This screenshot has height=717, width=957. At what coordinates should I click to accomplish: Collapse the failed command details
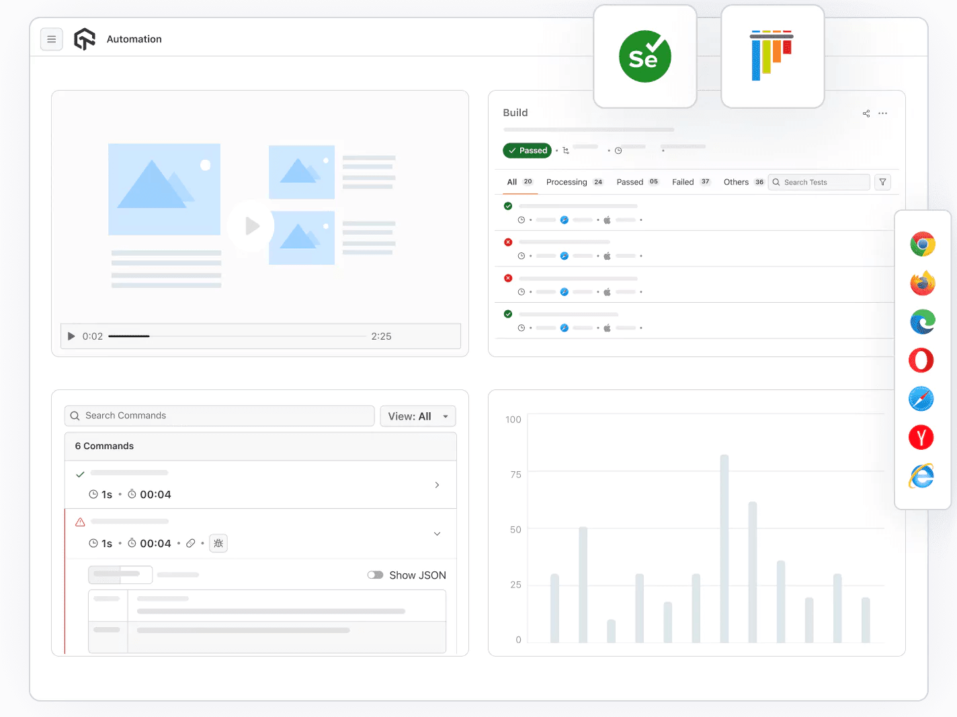coord(437,534)
